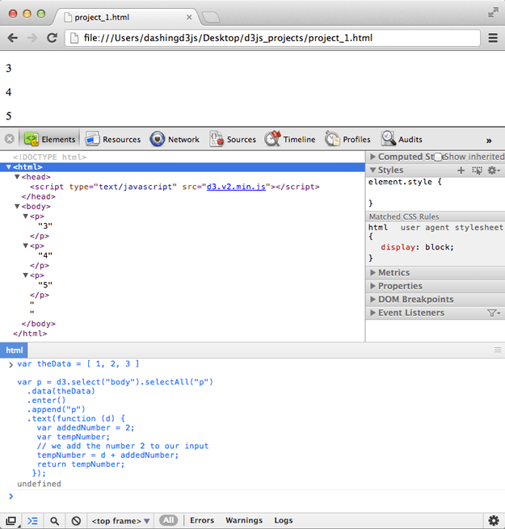Screen dimensions: 505x529
Task: Collapse the paragraph containing "5"
Action: (25, 275)
